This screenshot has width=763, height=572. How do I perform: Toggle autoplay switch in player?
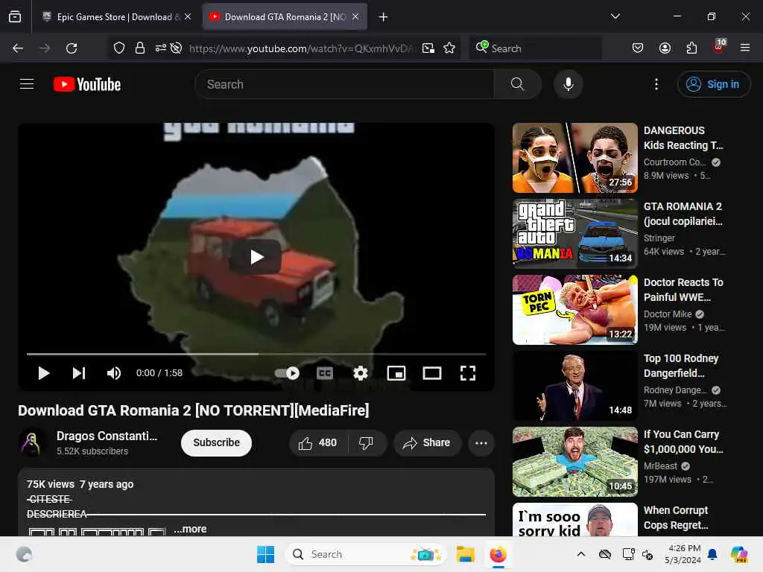pyautogui.click(x=287, y=373)
